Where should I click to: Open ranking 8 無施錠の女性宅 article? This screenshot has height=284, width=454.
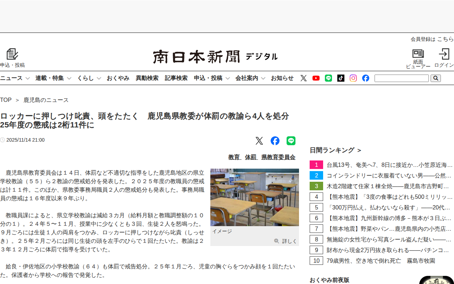pos(389,239)
